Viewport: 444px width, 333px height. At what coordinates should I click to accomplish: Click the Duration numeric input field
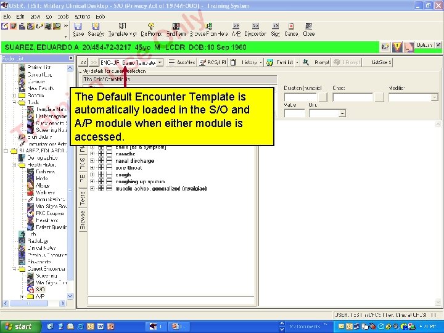coord(300,97)
